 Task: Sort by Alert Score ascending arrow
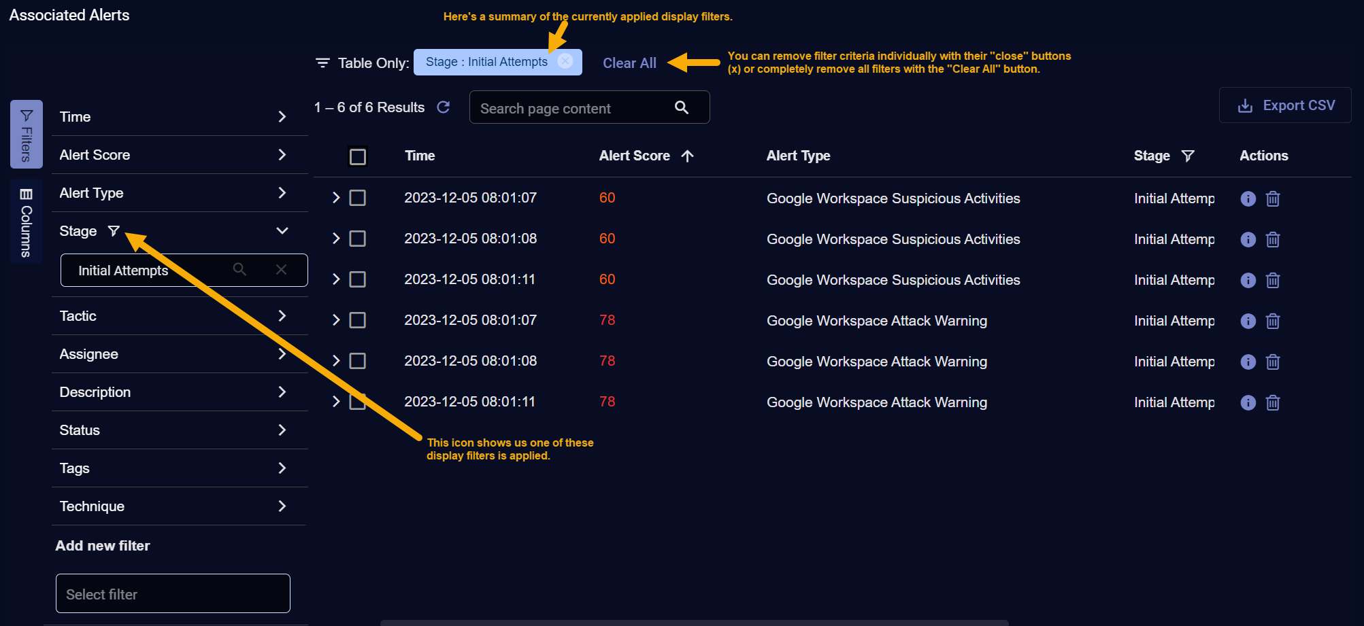[687, 156]
